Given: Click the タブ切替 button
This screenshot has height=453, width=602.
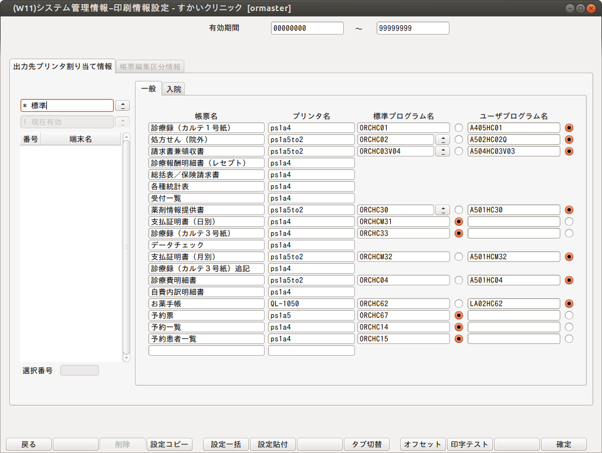Looking at the screenshot, I should tap(367, 444).
